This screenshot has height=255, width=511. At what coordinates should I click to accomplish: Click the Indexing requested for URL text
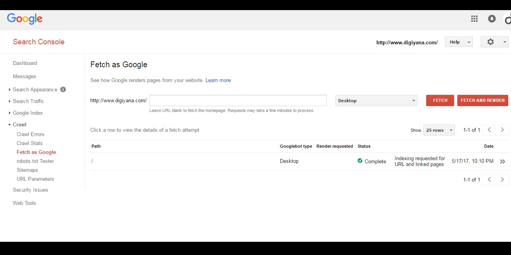coord(420,161)
